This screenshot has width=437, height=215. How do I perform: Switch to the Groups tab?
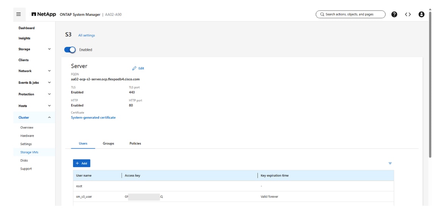click(108, 144)
